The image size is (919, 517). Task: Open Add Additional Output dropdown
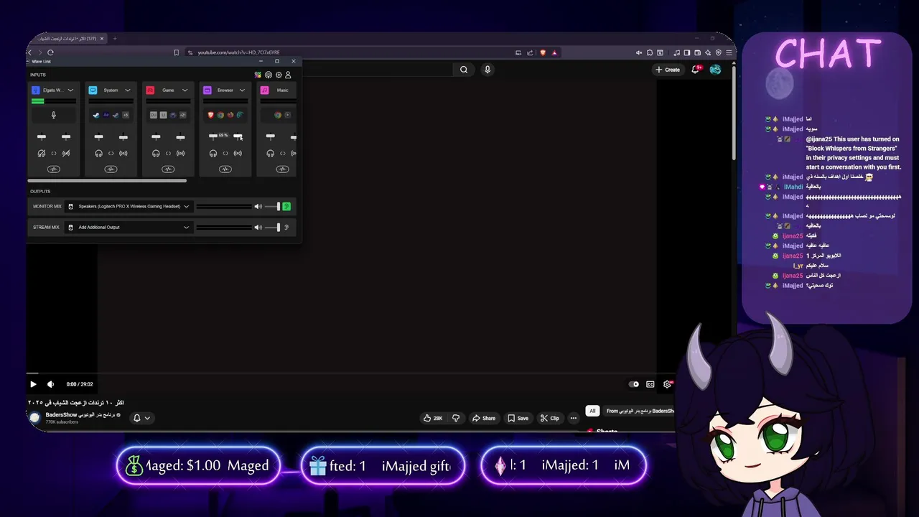point(129,228)
